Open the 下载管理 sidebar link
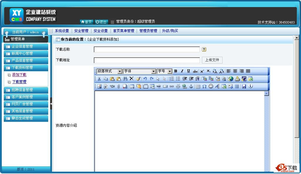The image size is (301, 174). [x=19, y=82]
